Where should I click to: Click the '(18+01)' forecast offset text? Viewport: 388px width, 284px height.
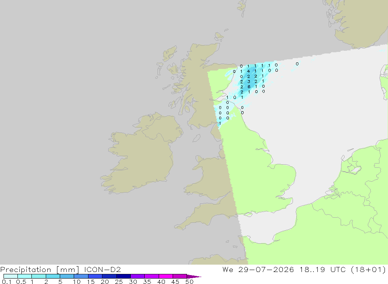tap(369, 269)
